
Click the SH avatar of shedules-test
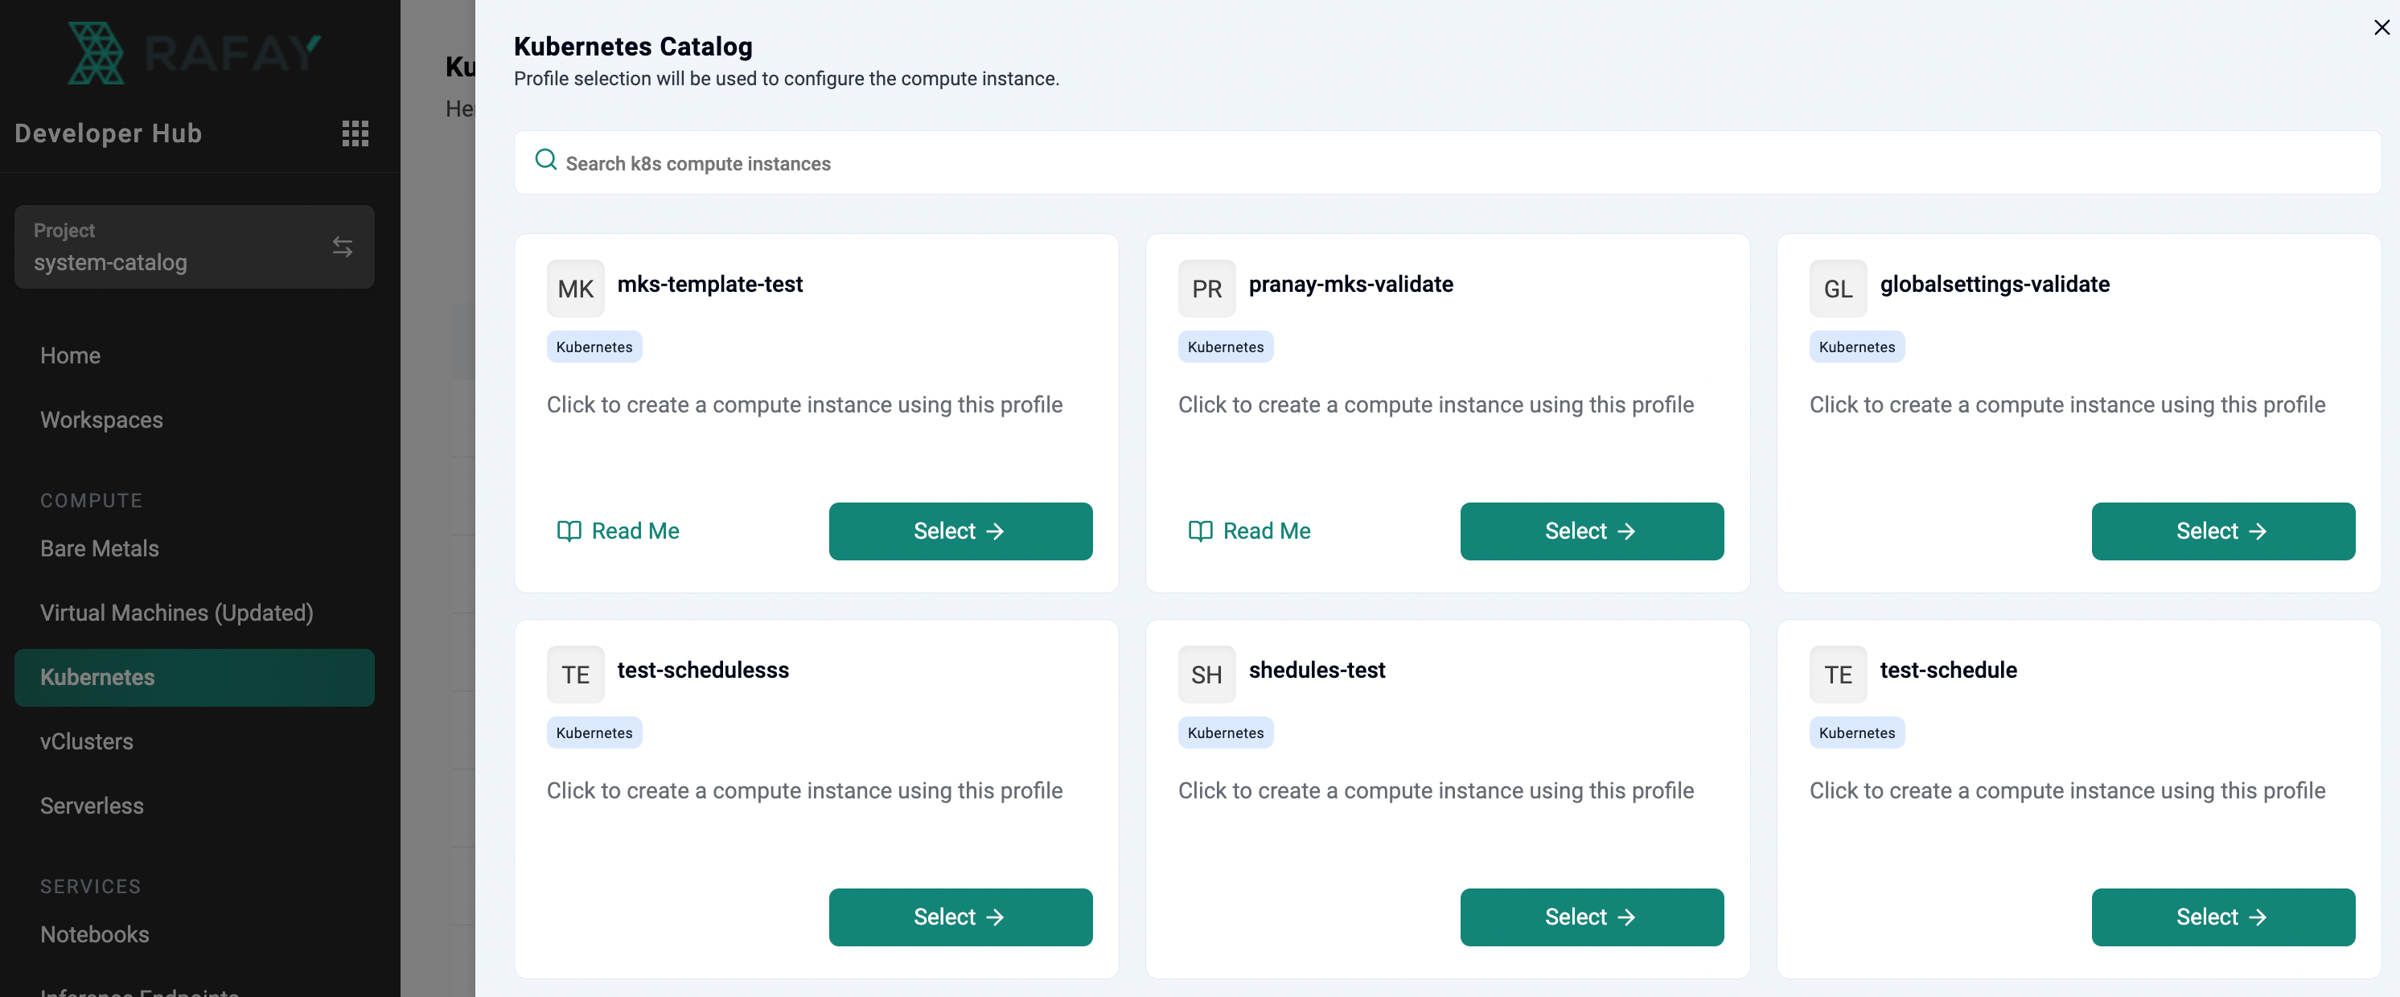1206,675
